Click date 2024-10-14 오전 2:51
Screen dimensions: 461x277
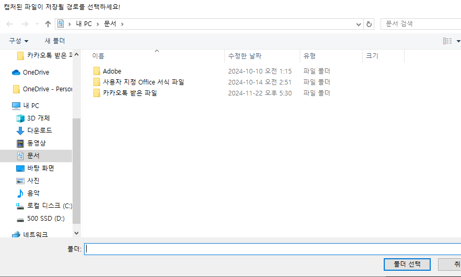(260, 82)
